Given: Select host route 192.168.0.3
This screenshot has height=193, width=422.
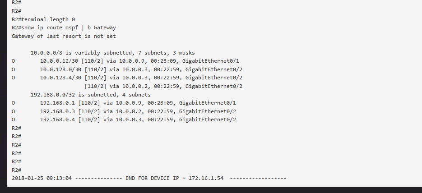Looking at the screenshot, I should tap(58, 111).
